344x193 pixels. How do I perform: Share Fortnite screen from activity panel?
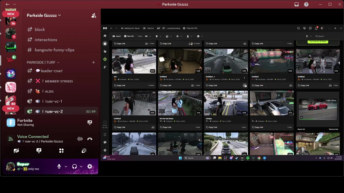(x=90, y=123)
